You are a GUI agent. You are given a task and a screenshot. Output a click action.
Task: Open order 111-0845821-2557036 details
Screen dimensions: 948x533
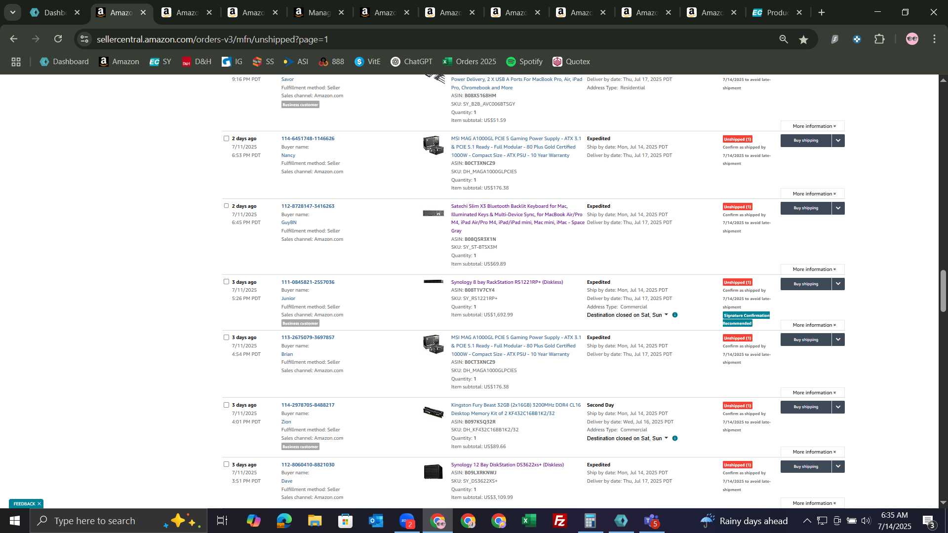tap(308, 282)
